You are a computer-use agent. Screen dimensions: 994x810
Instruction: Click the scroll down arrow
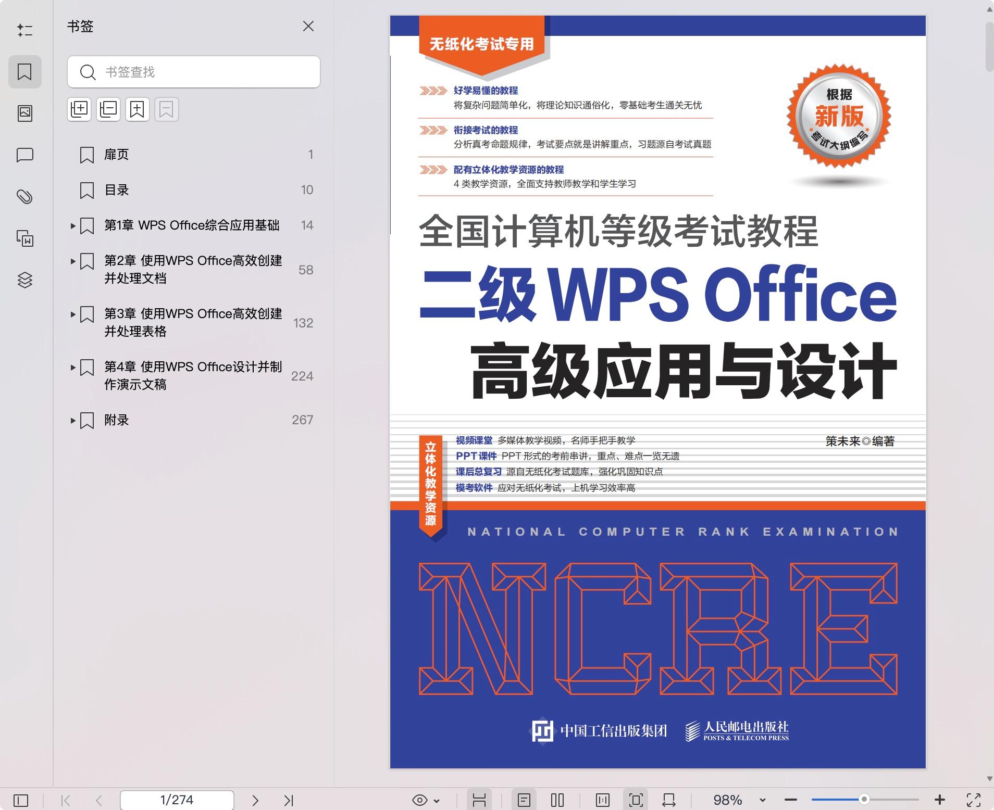[989, 779]
